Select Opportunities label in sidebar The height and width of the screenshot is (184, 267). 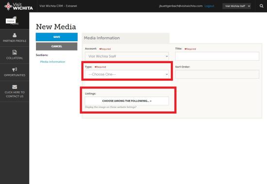tap(15, 75)
